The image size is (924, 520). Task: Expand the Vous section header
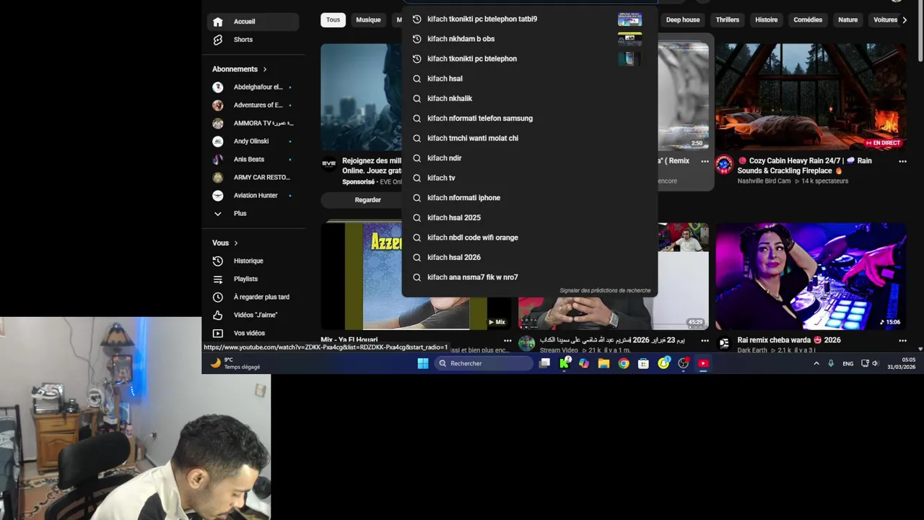pos(225,243)
